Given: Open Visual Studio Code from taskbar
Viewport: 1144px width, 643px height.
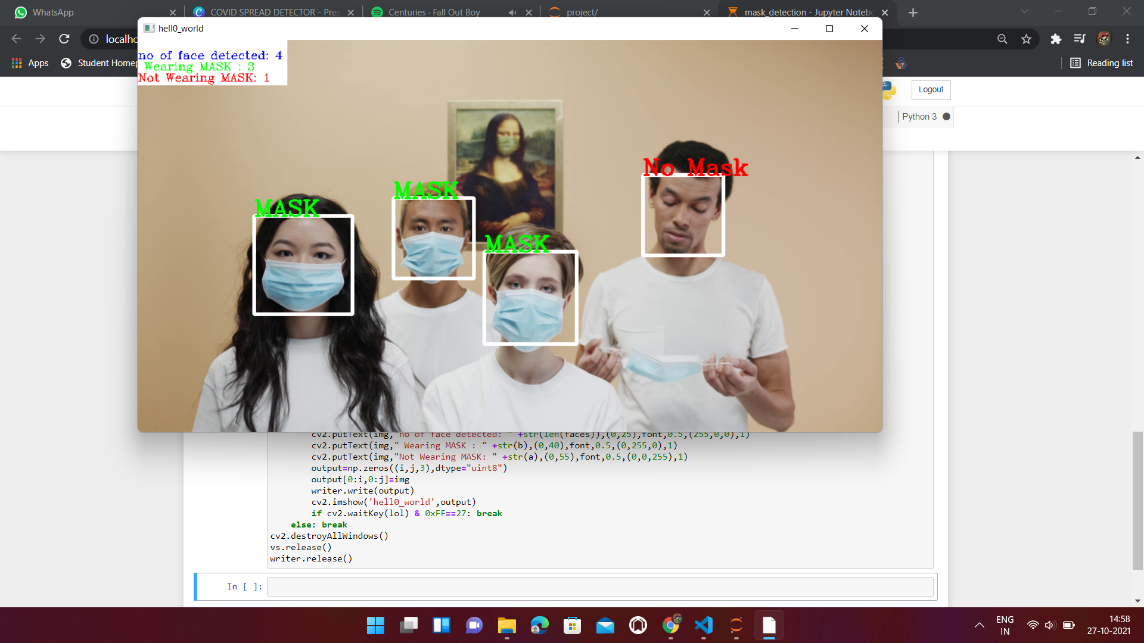Looking at the screenshot, I should pyautogui.click(x=704, y=625).
